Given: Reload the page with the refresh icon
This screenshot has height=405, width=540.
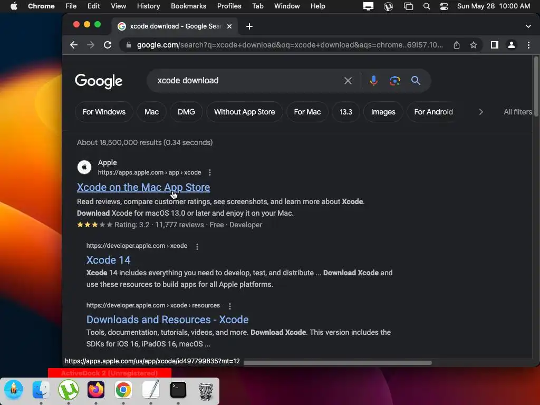Looking at the screenshot, I should coord(108,45).
